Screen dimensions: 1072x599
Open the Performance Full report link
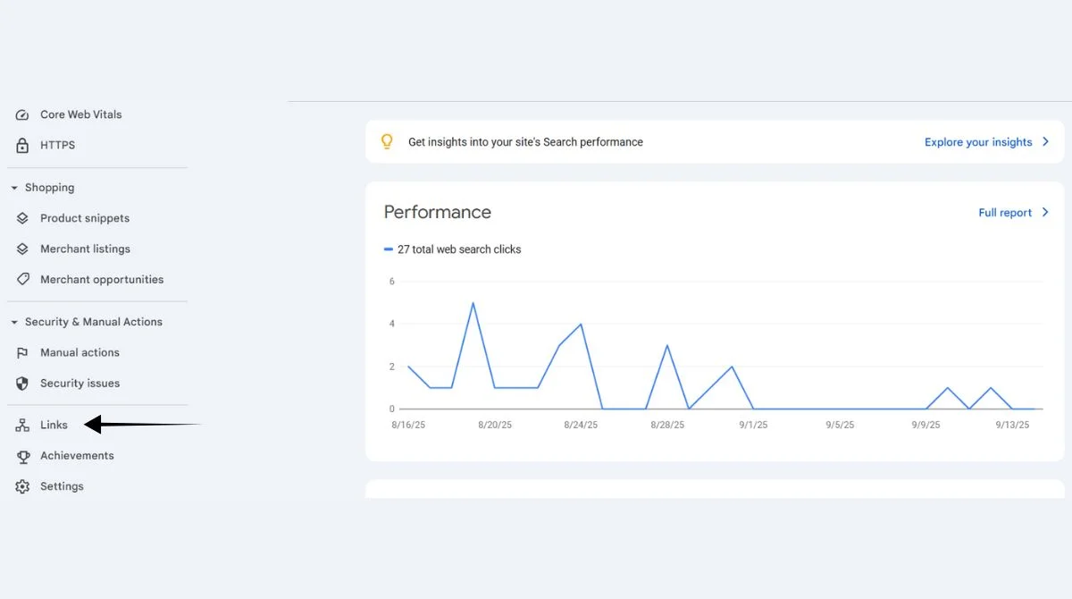click(1005, 212)
